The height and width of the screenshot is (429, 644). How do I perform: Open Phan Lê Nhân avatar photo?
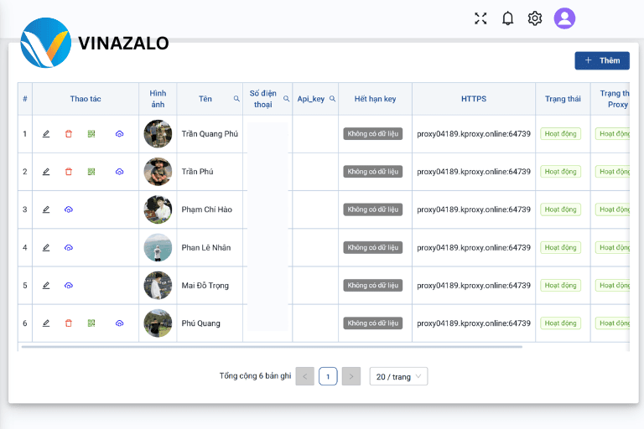158,247
